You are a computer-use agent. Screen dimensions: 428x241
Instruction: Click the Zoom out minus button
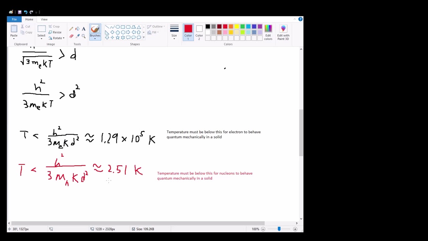tap(263, 229)
